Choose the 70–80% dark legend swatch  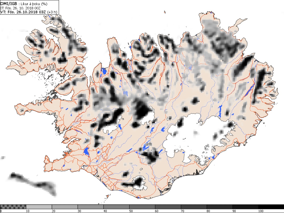pos(194,207)
